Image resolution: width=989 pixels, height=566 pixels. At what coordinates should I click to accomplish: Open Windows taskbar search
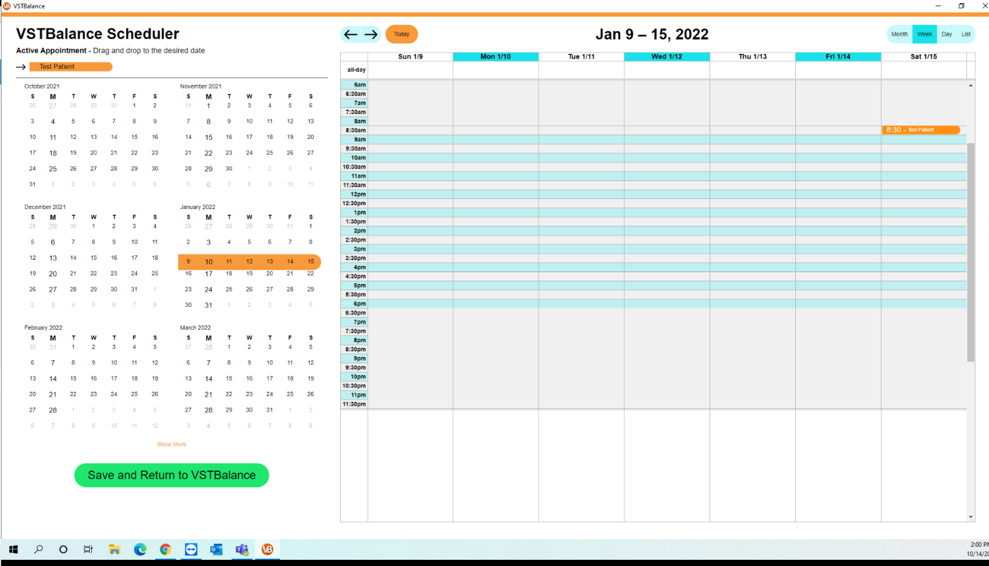(38, 549)
